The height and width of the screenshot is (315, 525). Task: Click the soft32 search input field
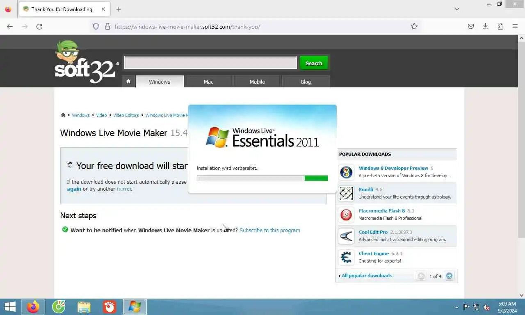coord(210,63)
